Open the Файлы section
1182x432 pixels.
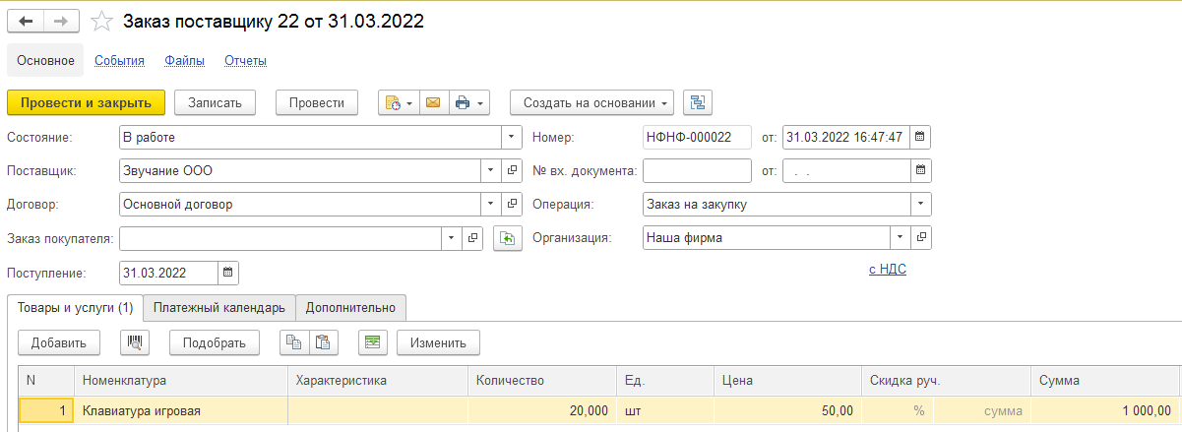point(184,61)
